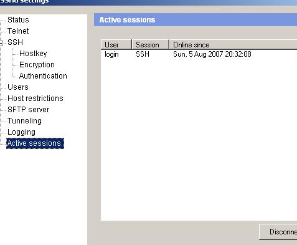Select Active sessions tree item
Image resolution: width=297 pixels, height=245 pixels.
[x=35, y=143]
